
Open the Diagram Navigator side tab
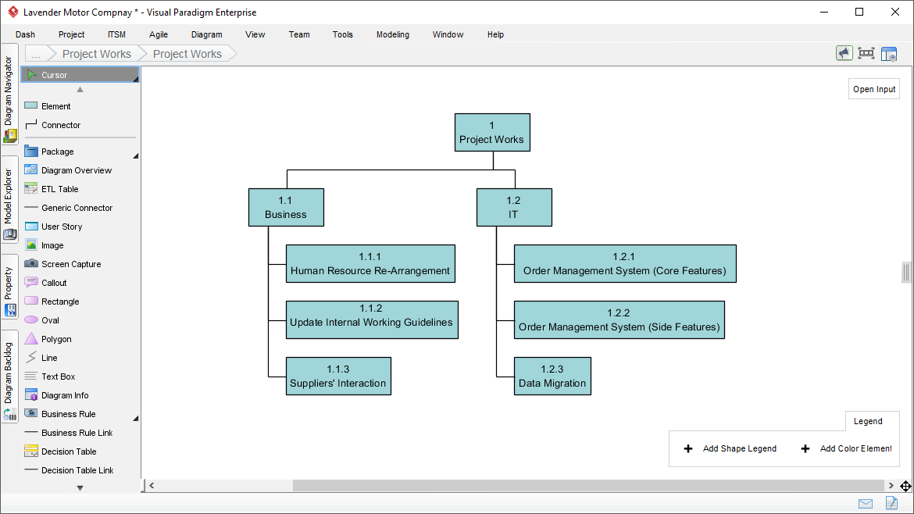[x=9, y=94]
